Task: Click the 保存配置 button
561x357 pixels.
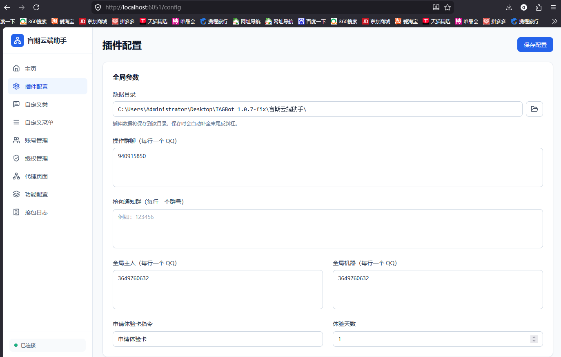Action: (535, 45)
